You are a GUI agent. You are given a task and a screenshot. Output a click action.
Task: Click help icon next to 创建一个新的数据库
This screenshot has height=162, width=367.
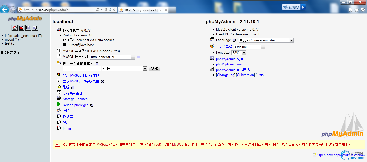(x=97, y=64)
